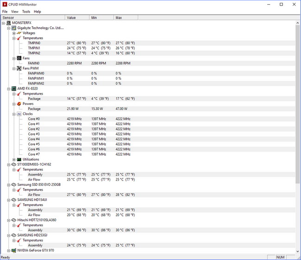
Task: Click the Fans node icon
Action: [x=19, y=58]
